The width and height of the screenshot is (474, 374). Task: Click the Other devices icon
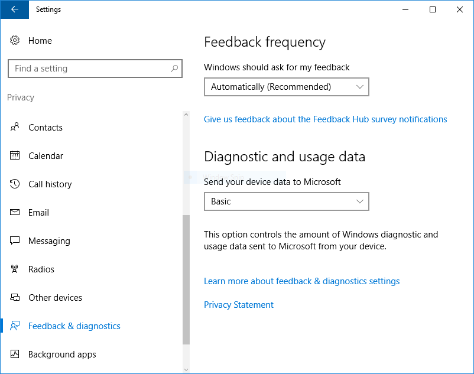click(x=15, y=298)
